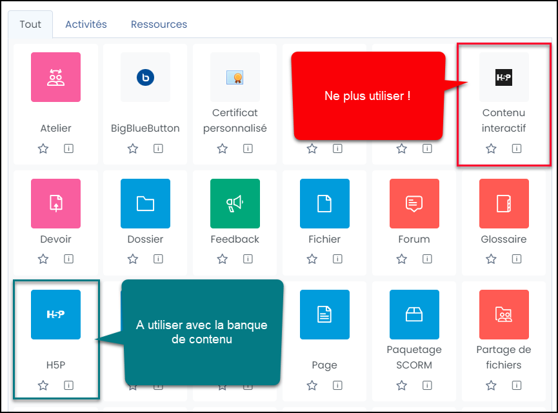Image resolution: width=558 pixels, height=413 pixels.
Task: Select the Paquetage SCORM icon
Action: pos(415,314)
